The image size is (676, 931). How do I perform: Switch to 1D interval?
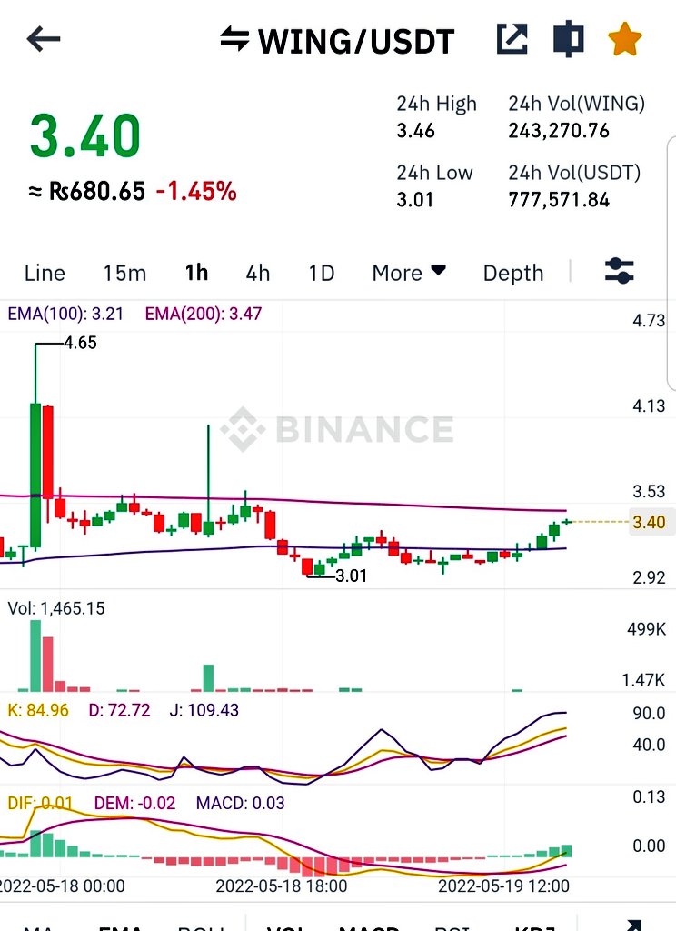point(321,273)
